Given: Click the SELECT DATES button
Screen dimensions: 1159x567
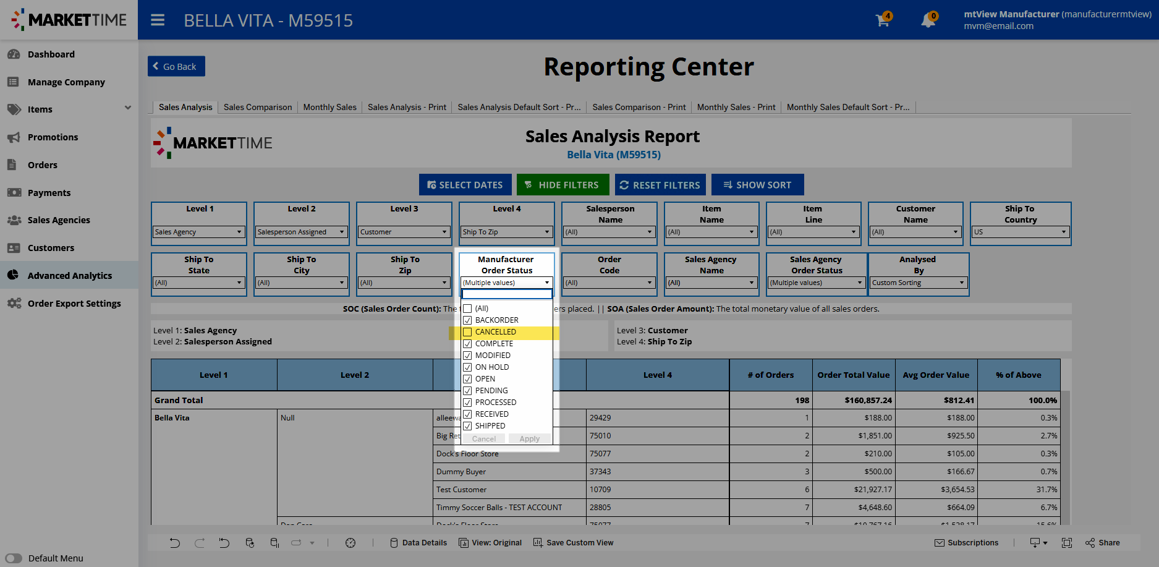Looking at the screenshot, I should (x=464, y=185).
